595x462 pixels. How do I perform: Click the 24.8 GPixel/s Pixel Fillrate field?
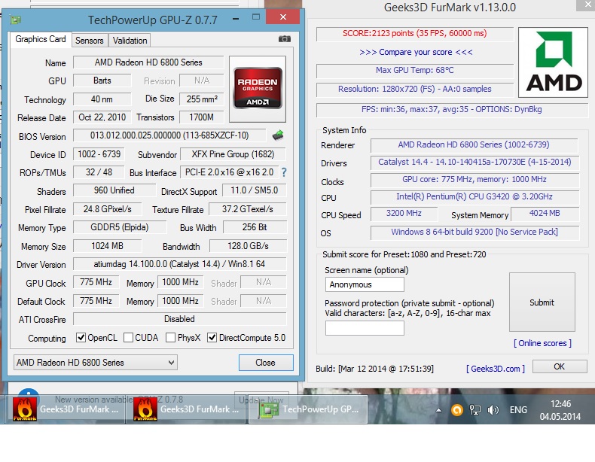108,209
